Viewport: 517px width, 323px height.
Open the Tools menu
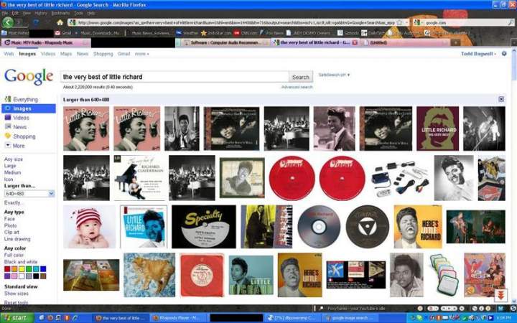pyautogui.click(x=78, y=13)
